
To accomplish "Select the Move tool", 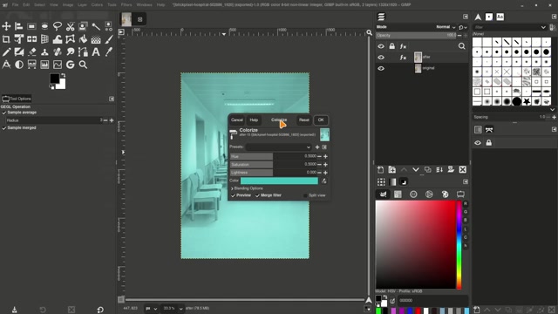I will [x=6, y=26].
